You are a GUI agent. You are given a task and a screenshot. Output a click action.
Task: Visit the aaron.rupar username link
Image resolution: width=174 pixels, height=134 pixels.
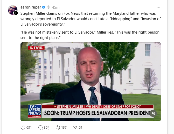(31, 7)
